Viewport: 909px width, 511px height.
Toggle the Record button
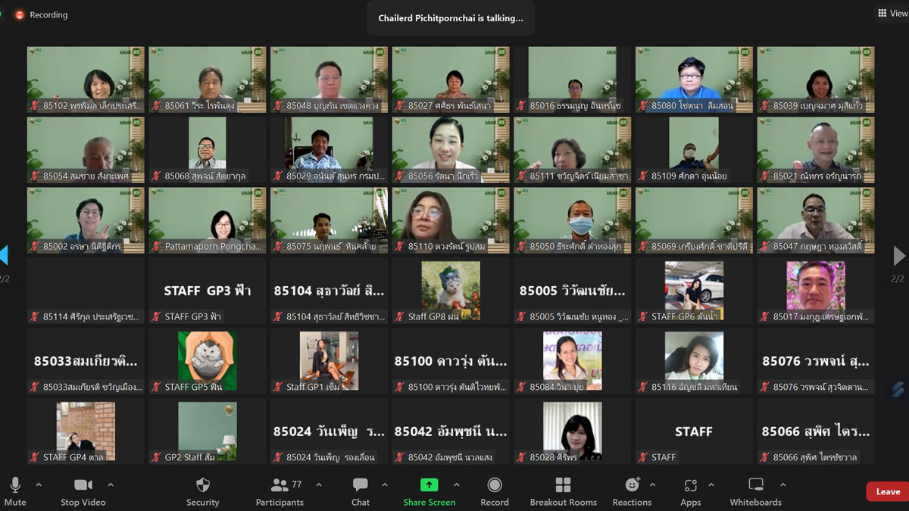point(495,491)
